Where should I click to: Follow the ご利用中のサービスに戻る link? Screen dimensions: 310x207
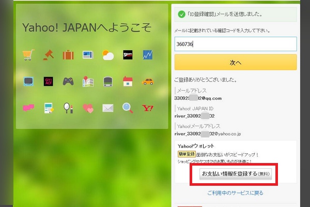[236, 193]
